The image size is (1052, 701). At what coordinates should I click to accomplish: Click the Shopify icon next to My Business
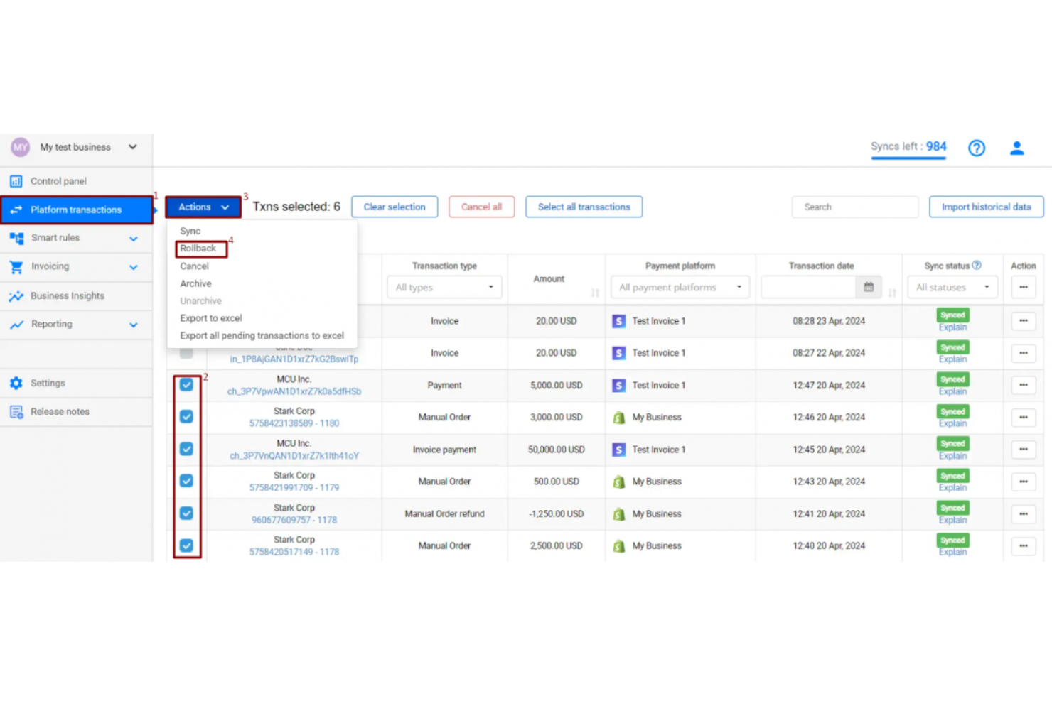(x=618, y=417)
